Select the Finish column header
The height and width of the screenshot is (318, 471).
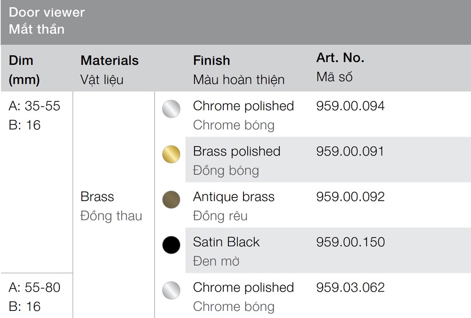[x=211, y=61]
